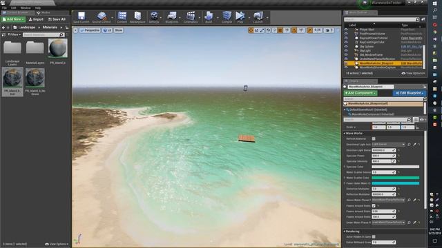Lock the Scale ratio icon

click(417, 127)
